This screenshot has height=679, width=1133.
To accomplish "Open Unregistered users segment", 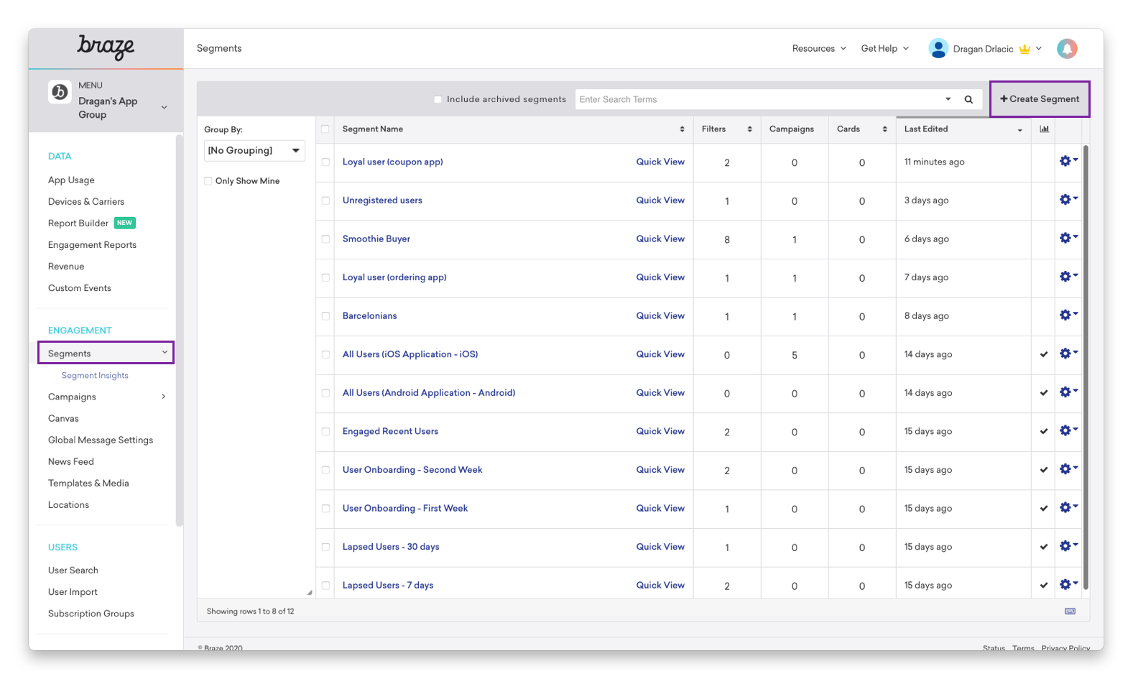I will pyautogui.click(x=382, y=200).
